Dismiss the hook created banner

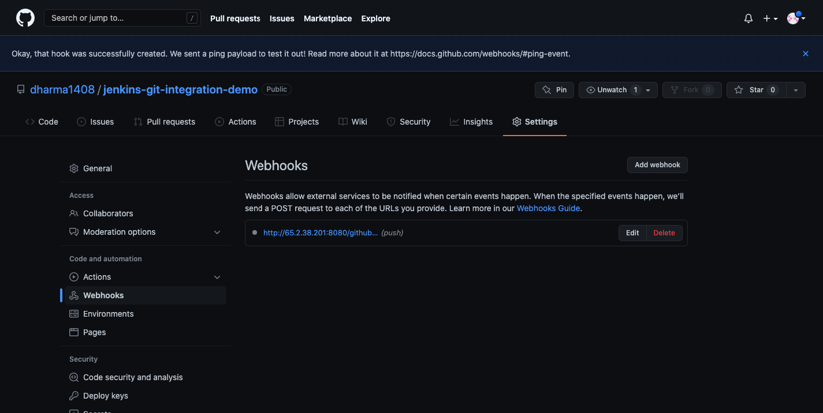coord(806,54)
